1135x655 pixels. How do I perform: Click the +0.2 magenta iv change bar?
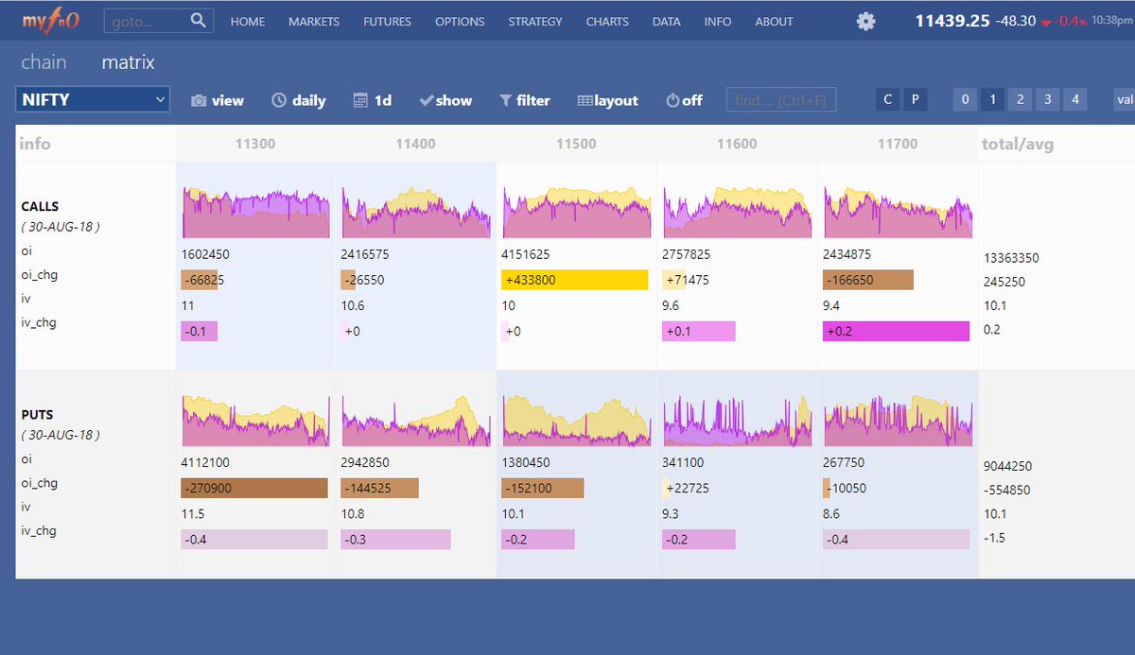point(897,331)
